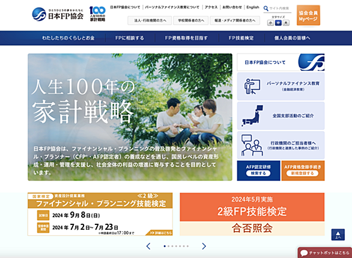352x258 pixels.
Task: Click the 人生100年の家計戦略 hero banner
Action: 130,117
